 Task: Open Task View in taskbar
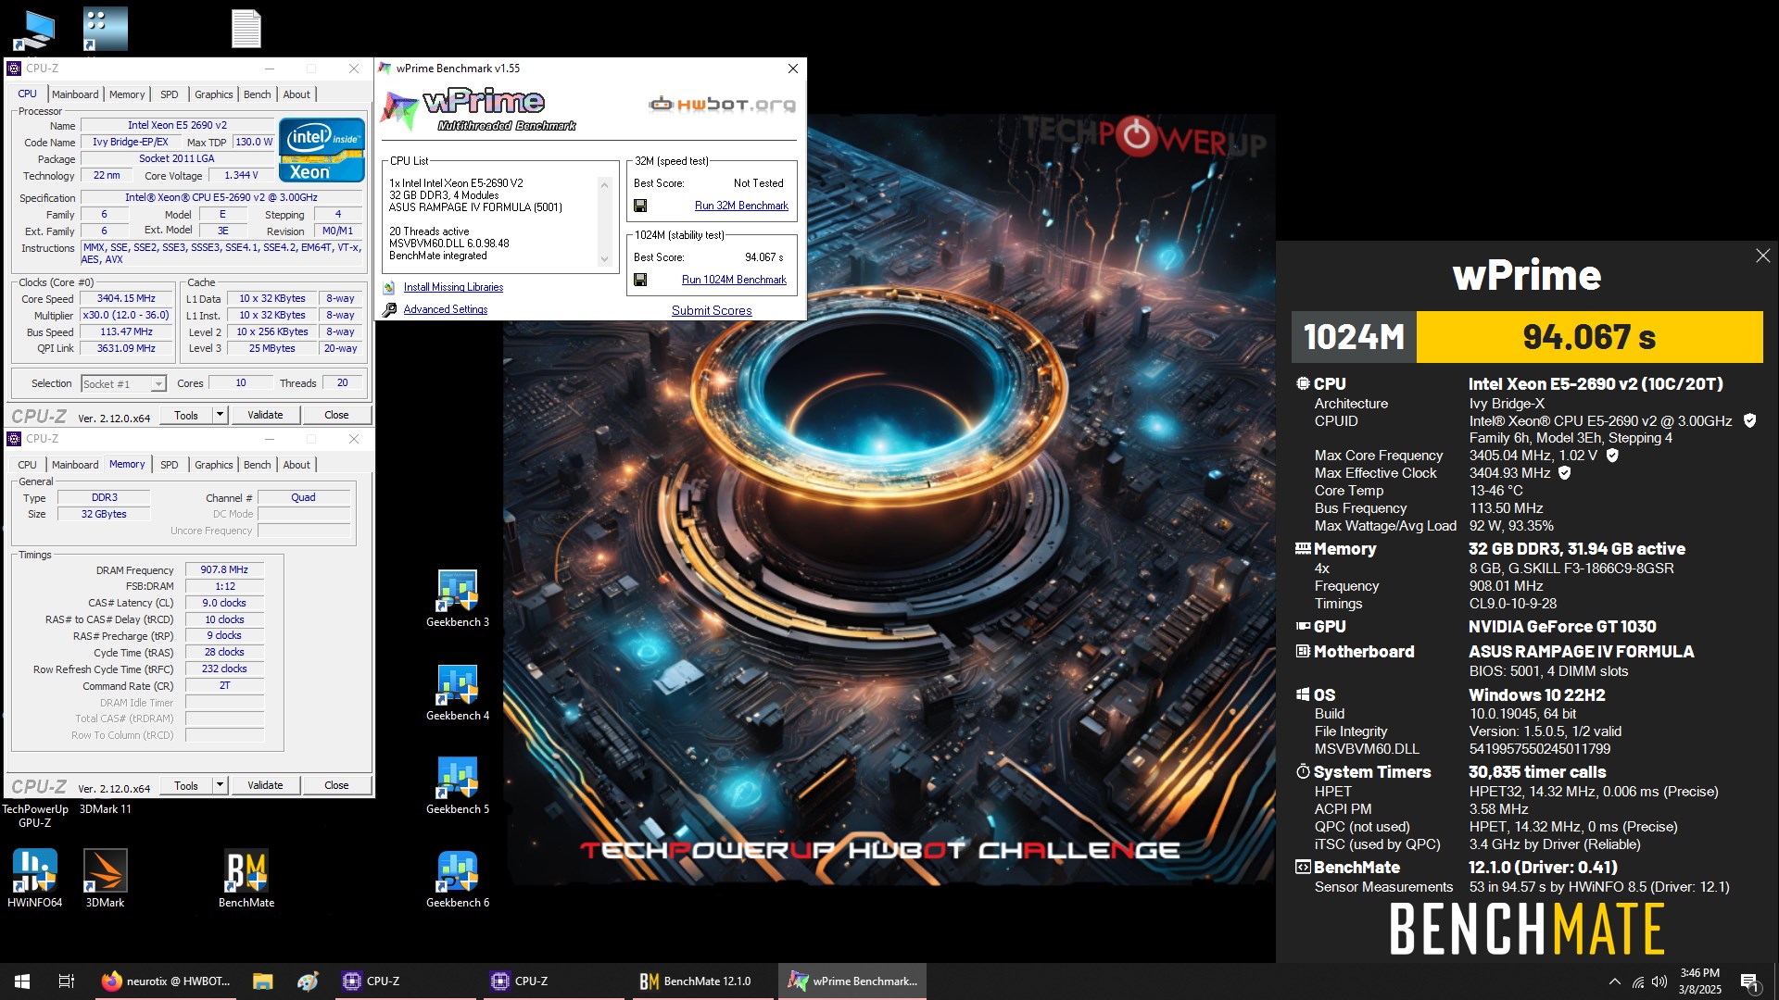(67, 981)
